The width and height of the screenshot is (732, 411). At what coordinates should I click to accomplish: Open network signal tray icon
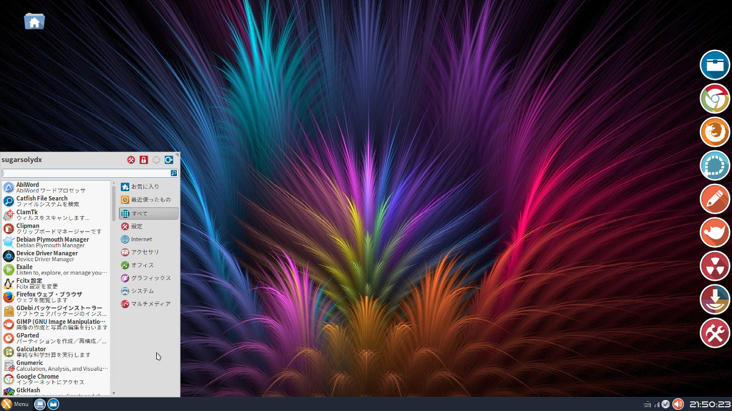pos(656,404)
